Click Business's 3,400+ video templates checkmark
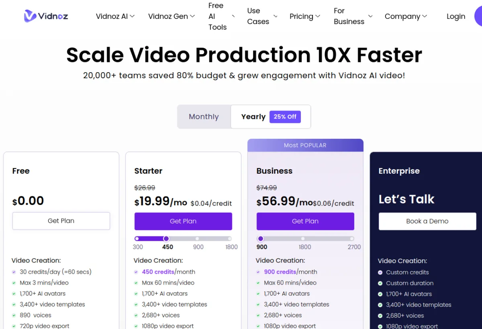 pos(259,305)
